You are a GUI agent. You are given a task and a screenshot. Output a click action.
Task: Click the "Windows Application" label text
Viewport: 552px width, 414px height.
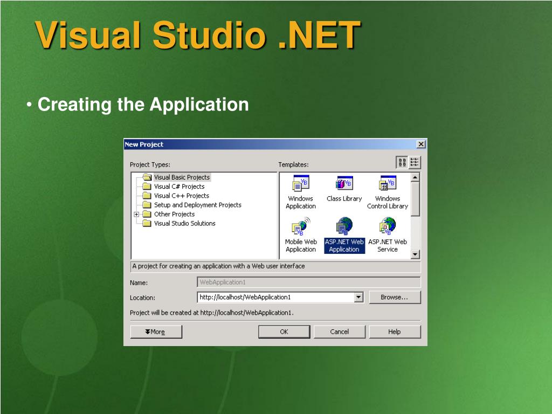(x=301, y=203)
